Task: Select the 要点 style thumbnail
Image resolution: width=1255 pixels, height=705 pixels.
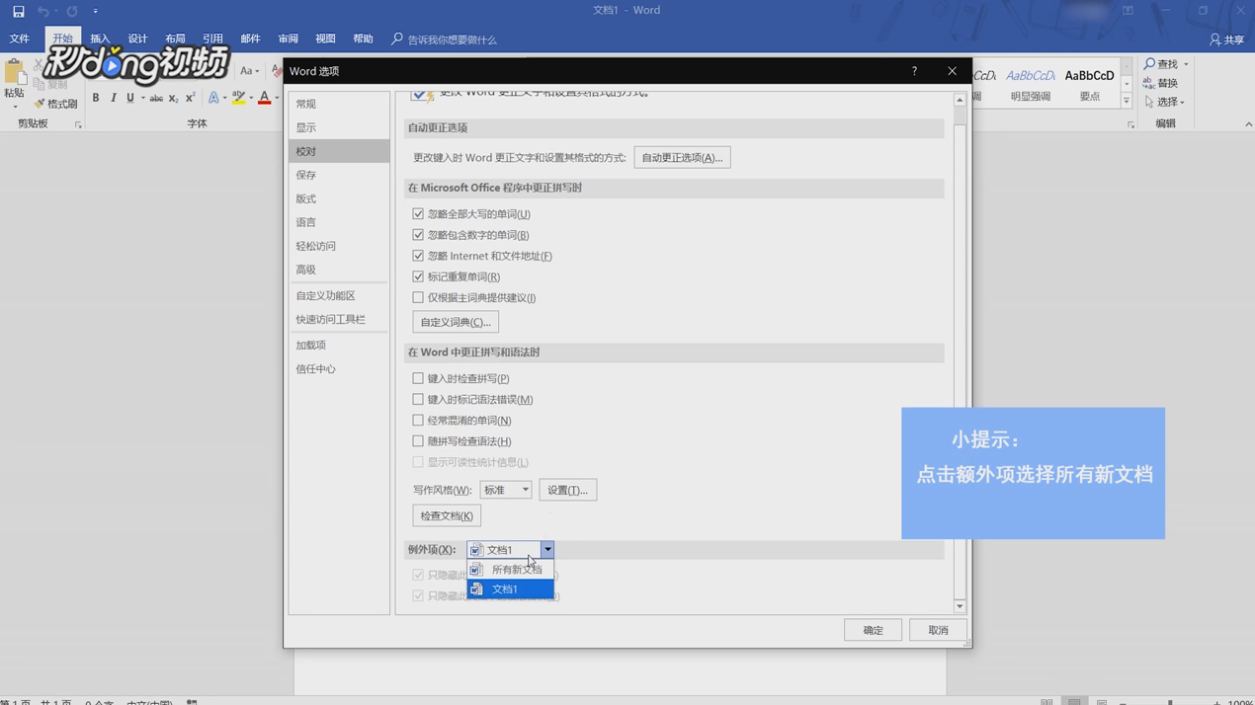Action: [1089, 85]
